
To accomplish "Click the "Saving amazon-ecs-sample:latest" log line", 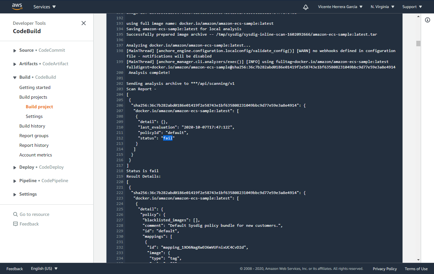I will (x=184, y=29).
